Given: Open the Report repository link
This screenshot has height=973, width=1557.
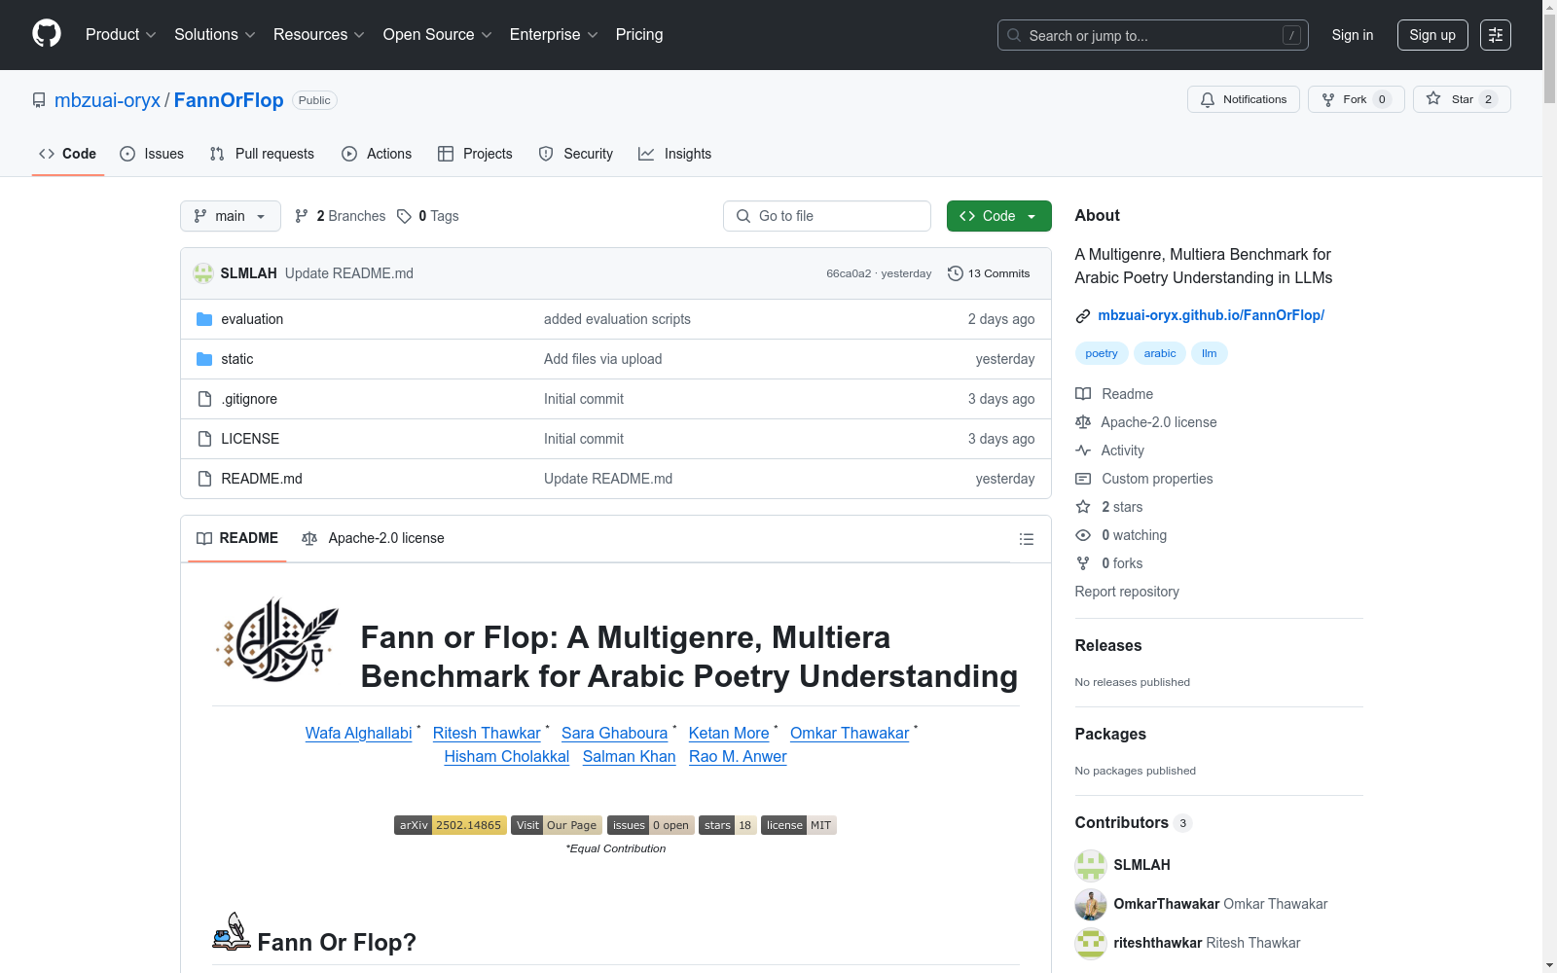Looking at the screenshot, I should 1127,592.
